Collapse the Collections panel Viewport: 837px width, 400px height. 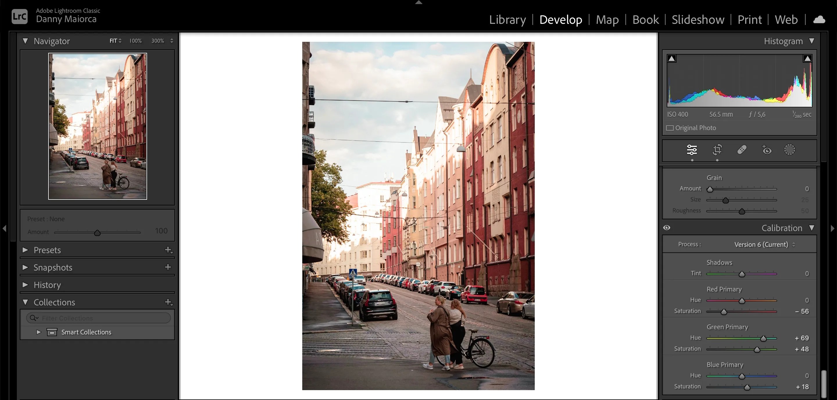click(x=26, y=302)
